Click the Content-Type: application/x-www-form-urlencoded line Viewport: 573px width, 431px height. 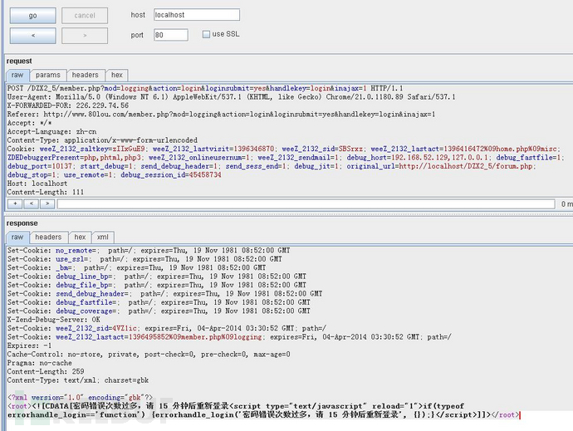point(102,140)
